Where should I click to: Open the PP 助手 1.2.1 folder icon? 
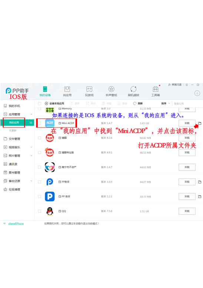[200, 196]
